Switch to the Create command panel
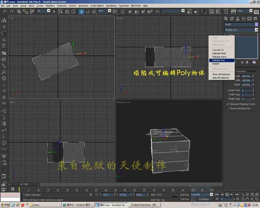 (226, 19)
